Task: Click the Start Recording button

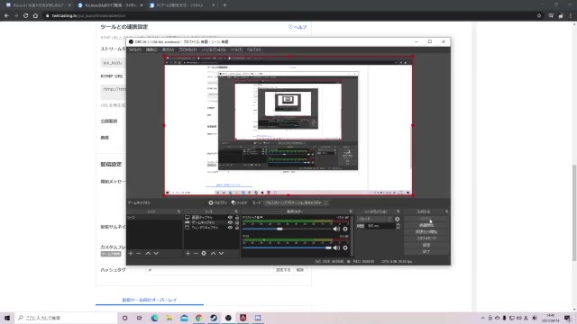Action: (x=426, y=225)
